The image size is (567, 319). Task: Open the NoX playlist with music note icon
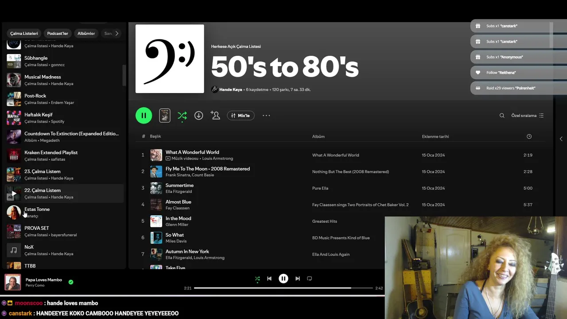(x=65, y=250)
